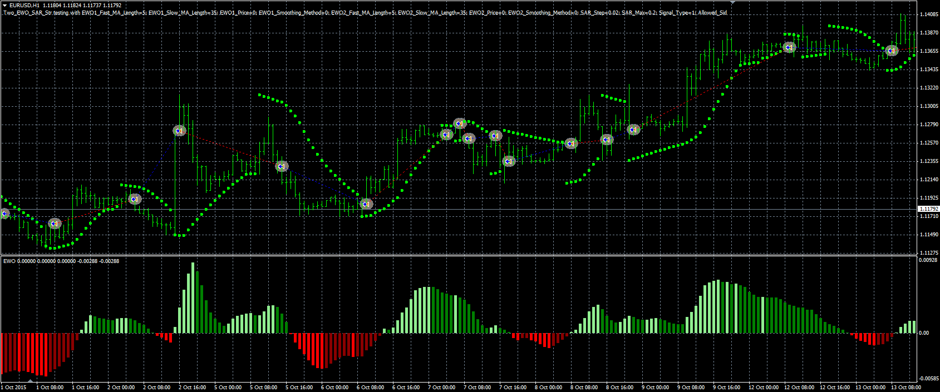Image resolution: width=940 pixels, height=392 pixels.
Task: Click the rightmost trade marker near 13 Oct 08:00
Action: point(892,51)
